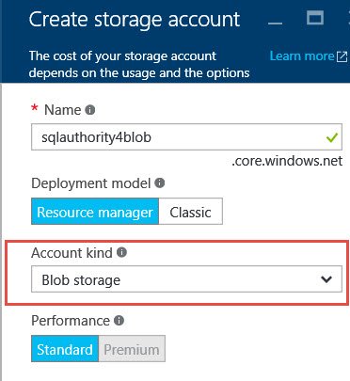Click the green validation checkmark in Name field
Screen dimensions: 350x381
[x=331, y=137]
